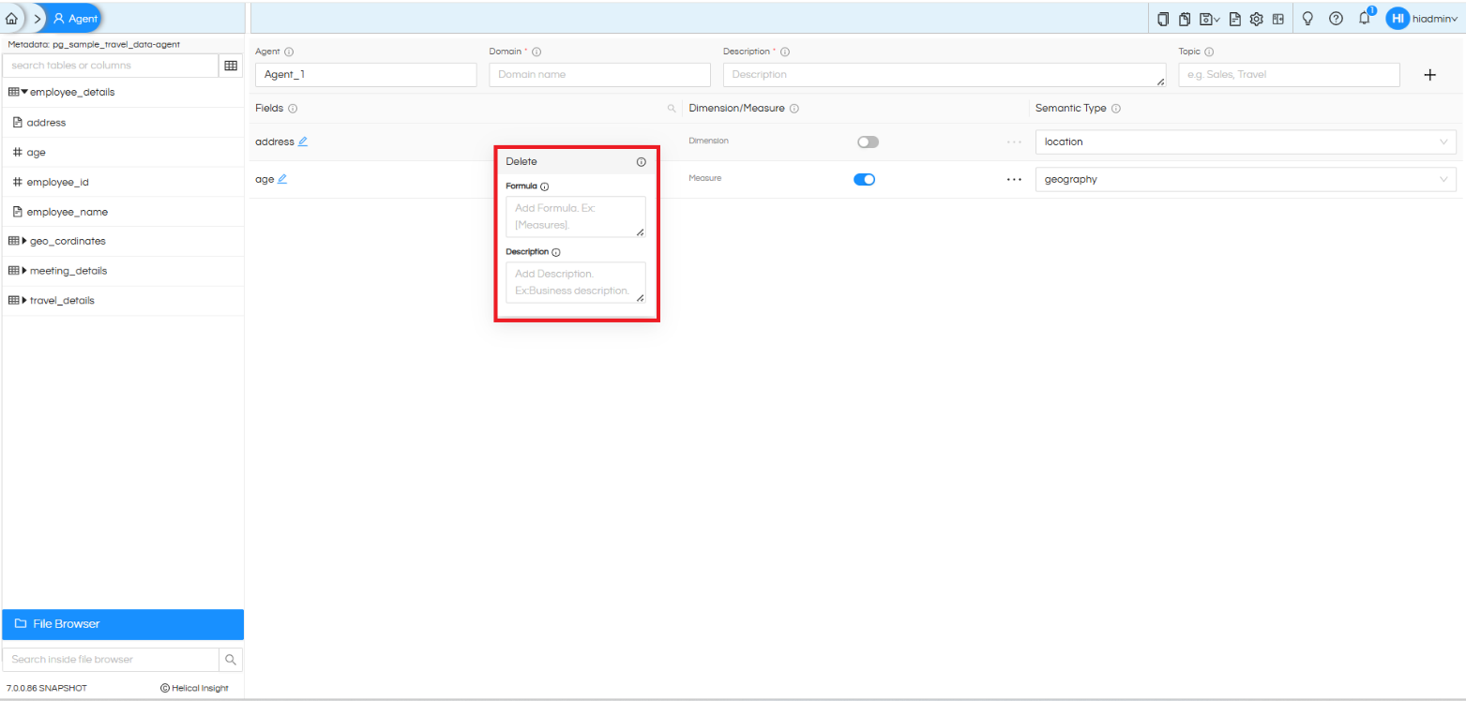The width and height of the screenshot is (1466, 701).
Task: Open the hiadmin user dropdown
Action: pyautogui.click(x=1436, y=19)
